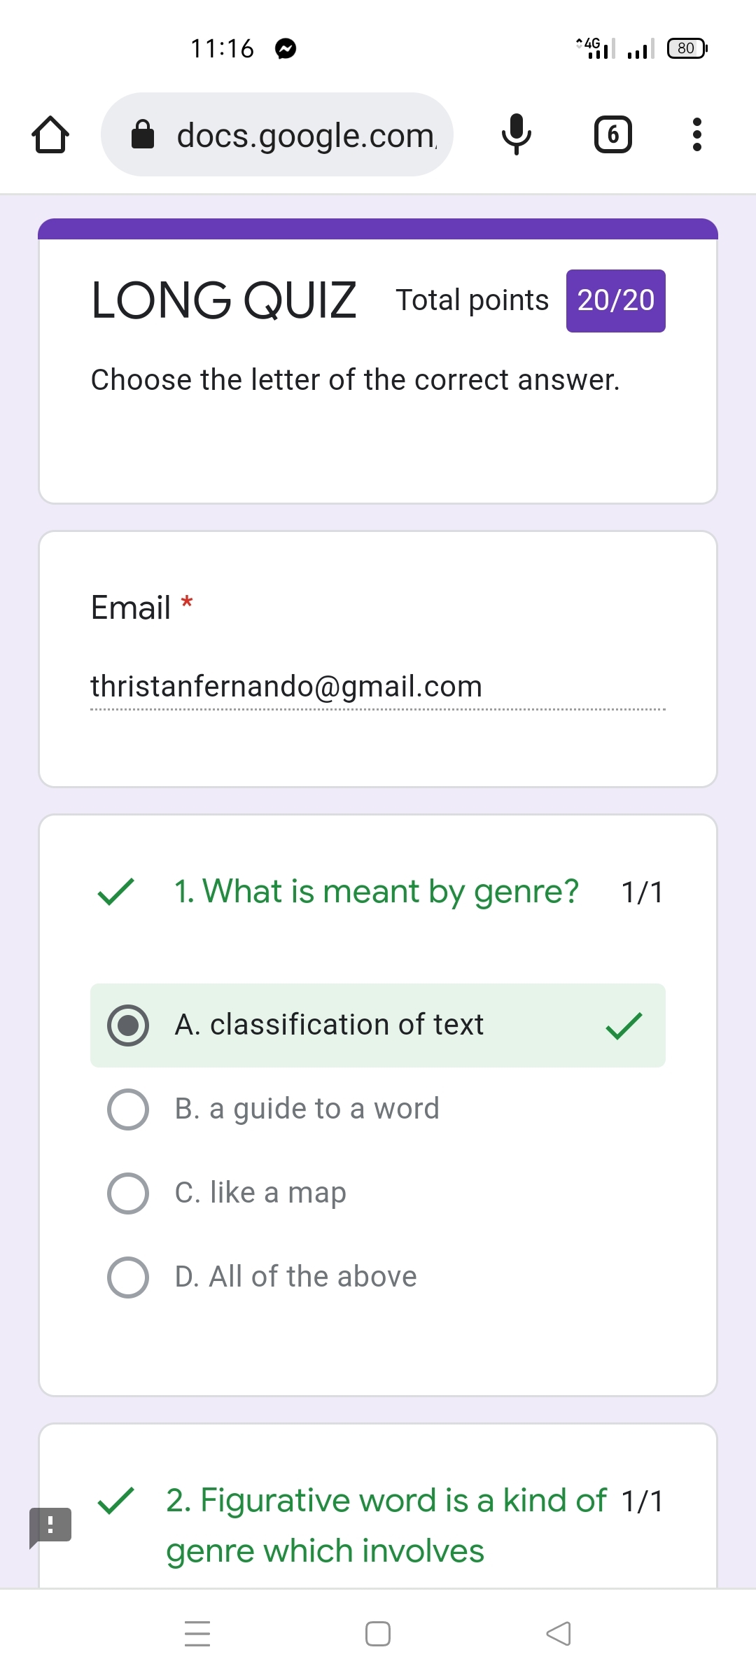Image resolution: width=756 pixels, height=1680 pixels.
Task: Tap the Email field with thristanfernando address
Action: tap(286, 687)
